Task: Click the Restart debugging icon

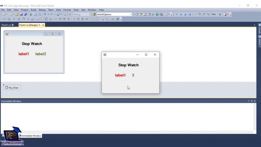Action: click(189, 15)
